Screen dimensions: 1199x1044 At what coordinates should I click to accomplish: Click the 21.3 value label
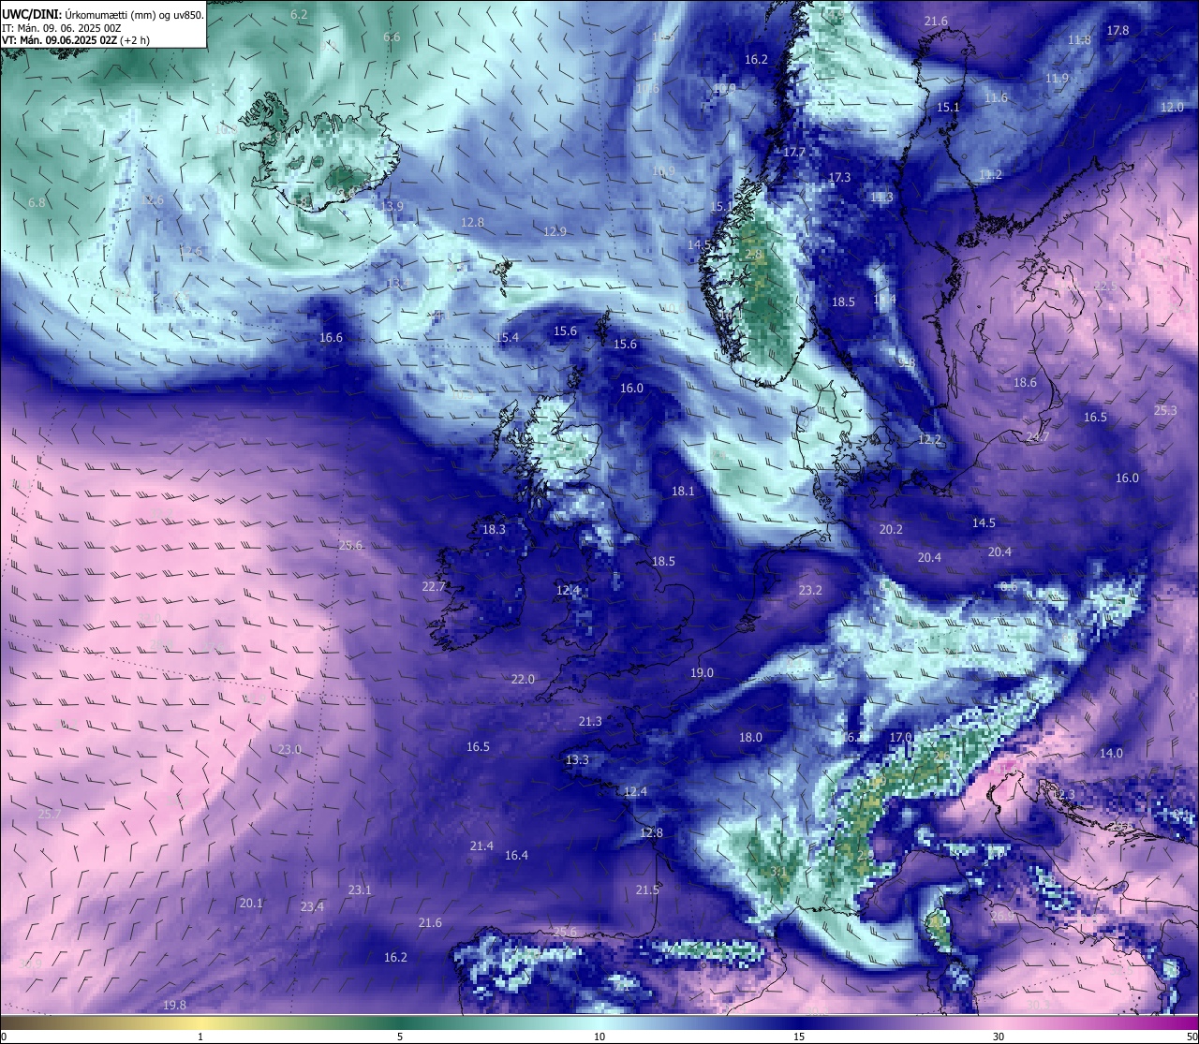coord(590,721)
